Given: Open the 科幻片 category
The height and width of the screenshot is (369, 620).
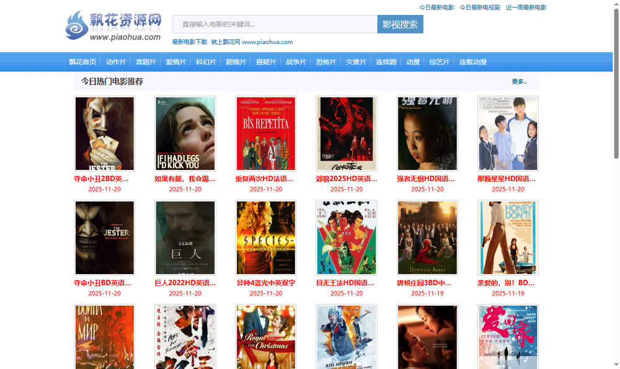Looking at the screenshot, I should [x=206, y=62].
